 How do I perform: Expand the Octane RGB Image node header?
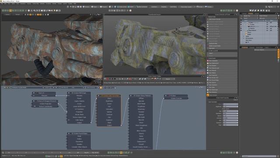[x=69, y=93]
